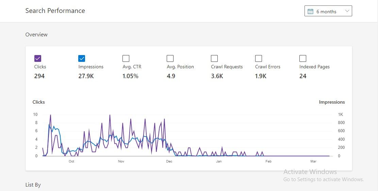
Task: Select the Indexed Pages checkbox
Action: (303, 58)
